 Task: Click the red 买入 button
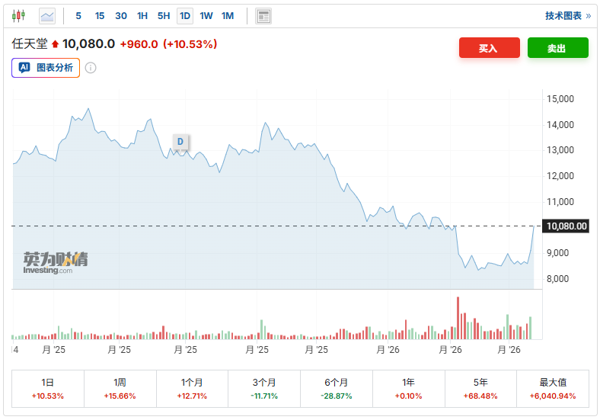(489, 48)
